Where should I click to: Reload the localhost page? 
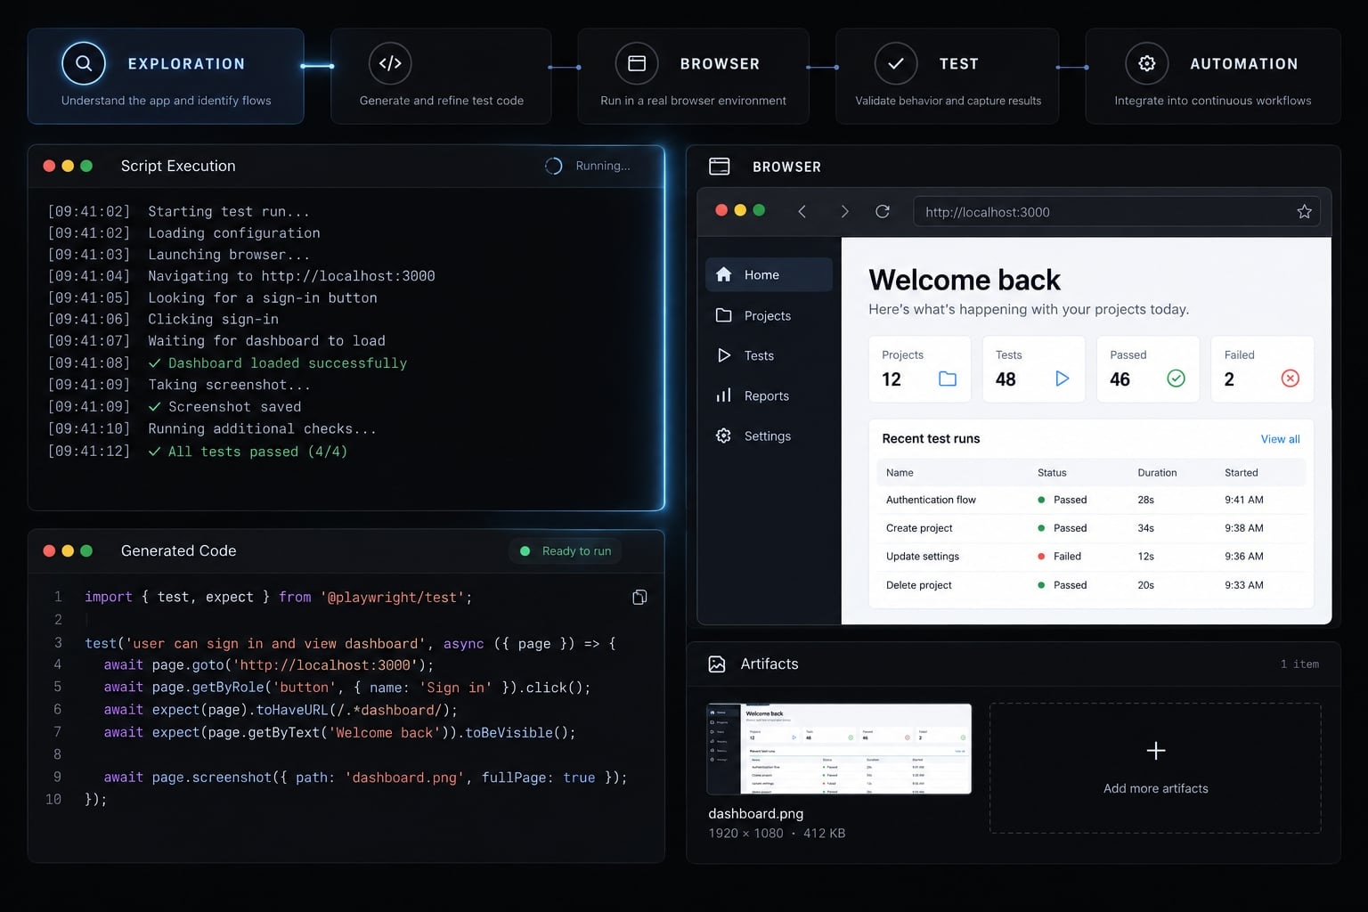pos(883,211)
